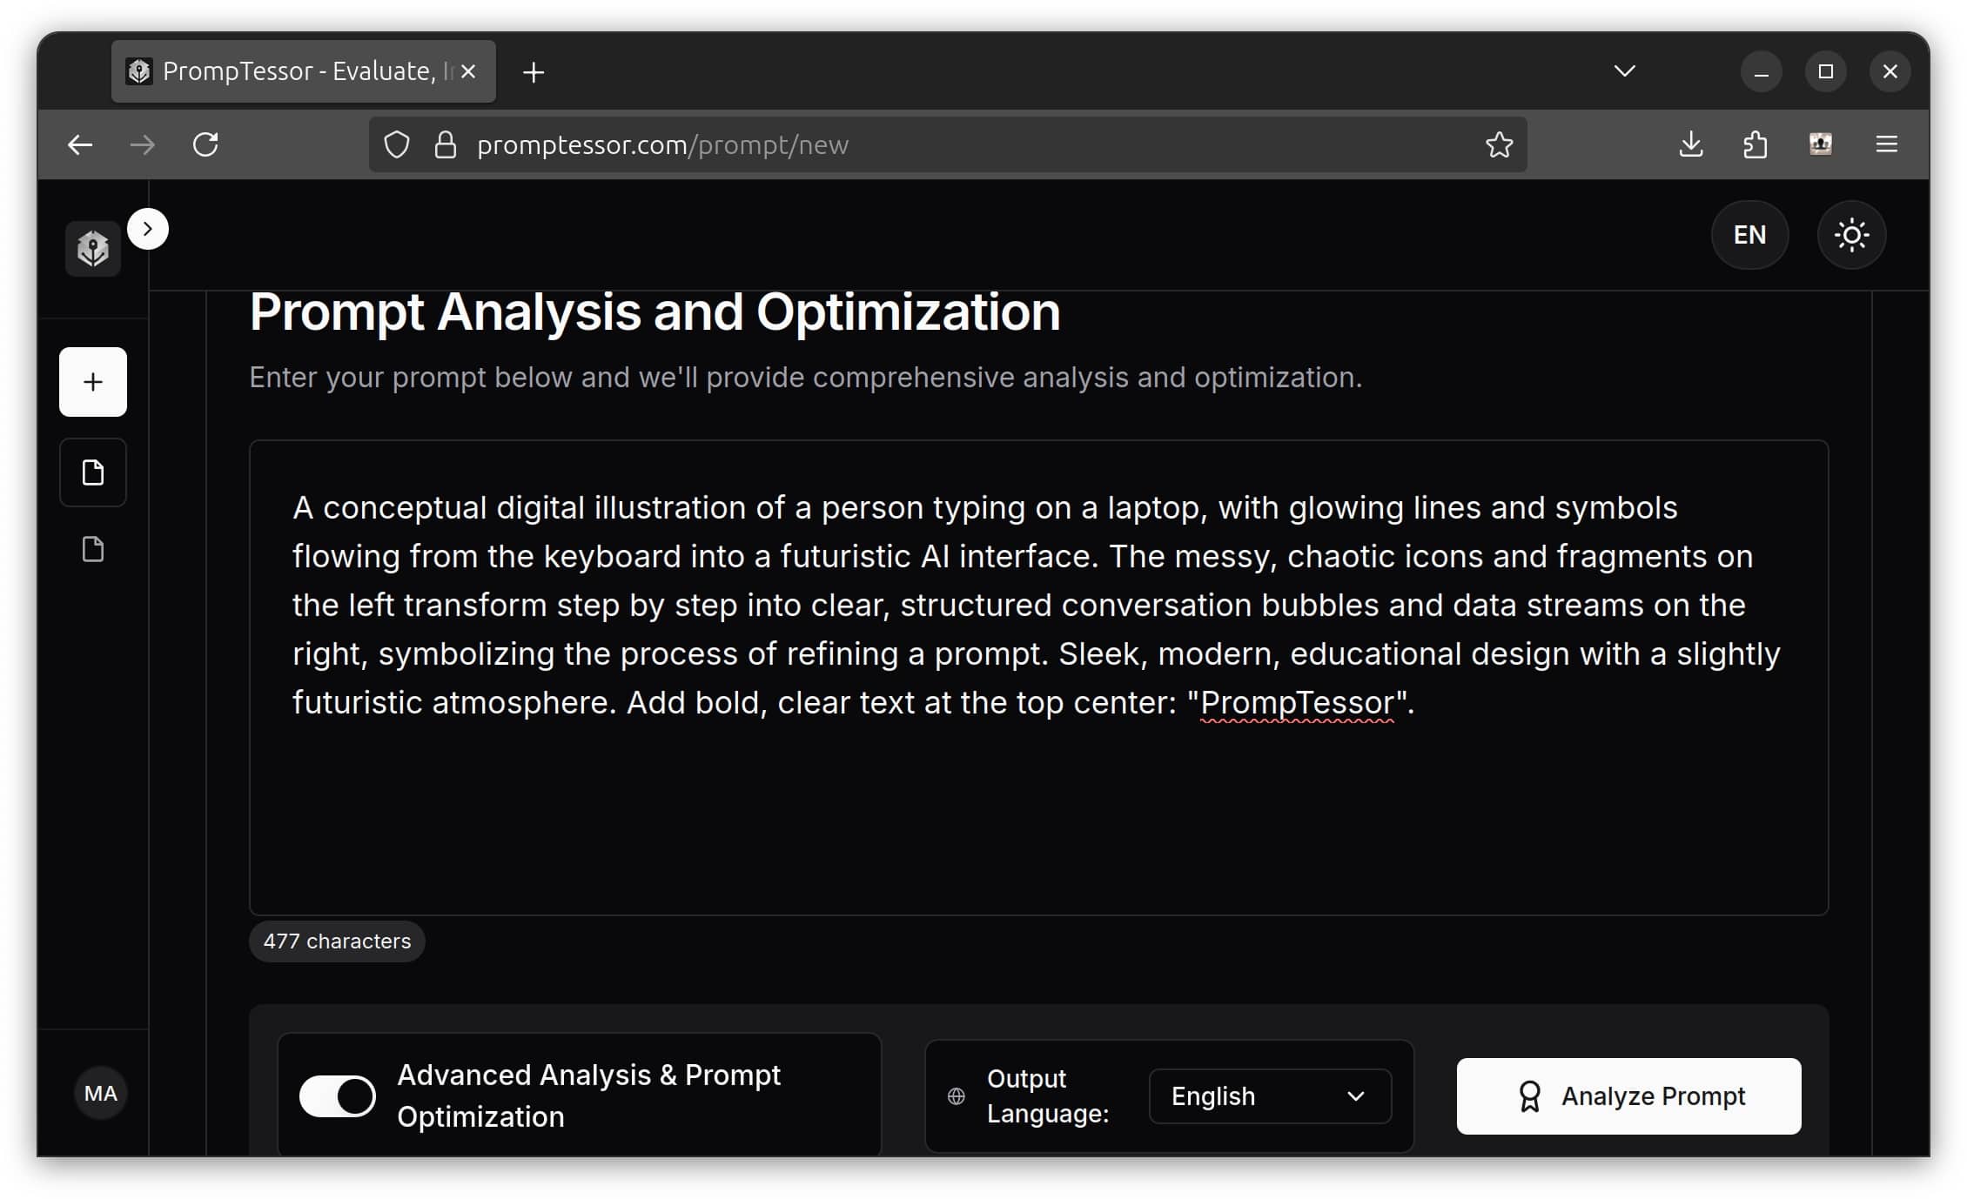Open the list all tabs chevron

[1624, 71]
